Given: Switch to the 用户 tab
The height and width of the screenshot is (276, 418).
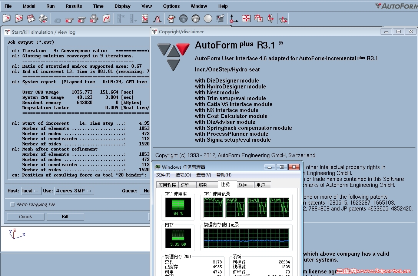Looking at the screenshot, I should pos(263,185).
